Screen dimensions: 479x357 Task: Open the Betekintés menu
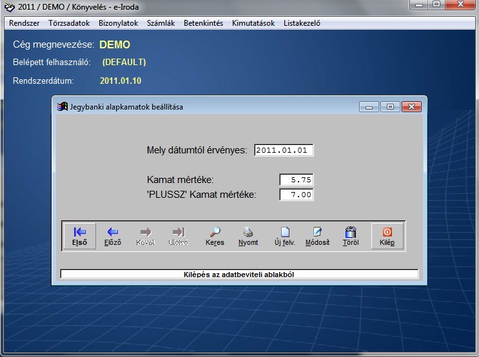coord(203,23)
